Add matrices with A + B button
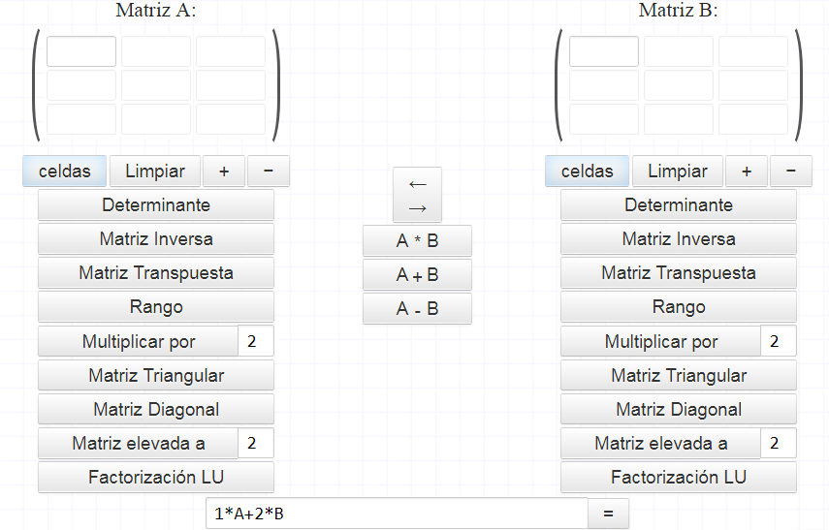The width and height of the screenshot is (829, 530). point(417,275)
